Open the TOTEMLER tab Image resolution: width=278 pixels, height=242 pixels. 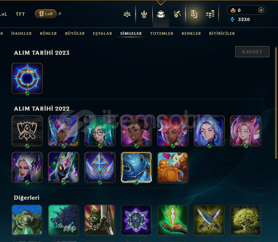pyautogui.click(x=161, y=33)
